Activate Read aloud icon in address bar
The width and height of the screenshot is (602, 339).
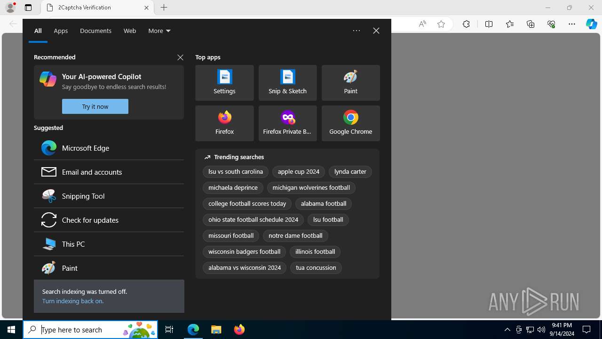[x=422, y=24]
